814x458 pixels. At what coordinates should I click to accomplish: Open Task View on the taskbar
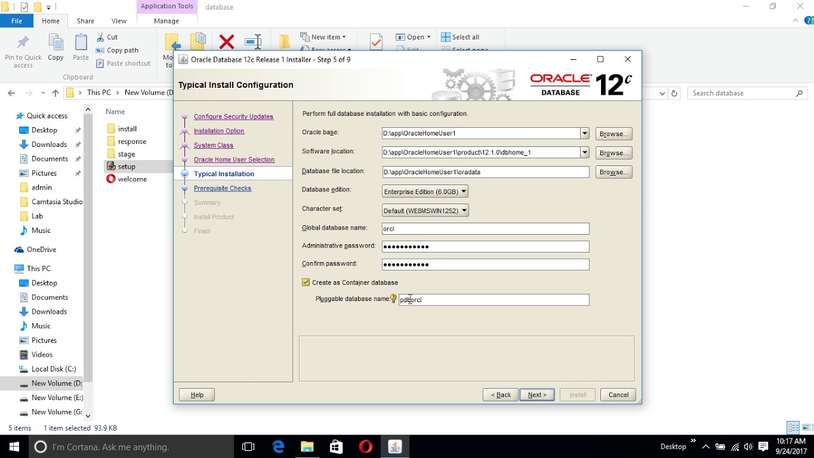click(x=249, y=447)
